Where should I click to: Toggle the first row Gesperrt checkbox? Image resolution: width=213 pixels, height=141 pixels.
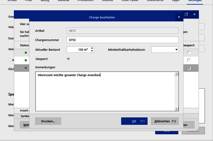pos(189,52)
